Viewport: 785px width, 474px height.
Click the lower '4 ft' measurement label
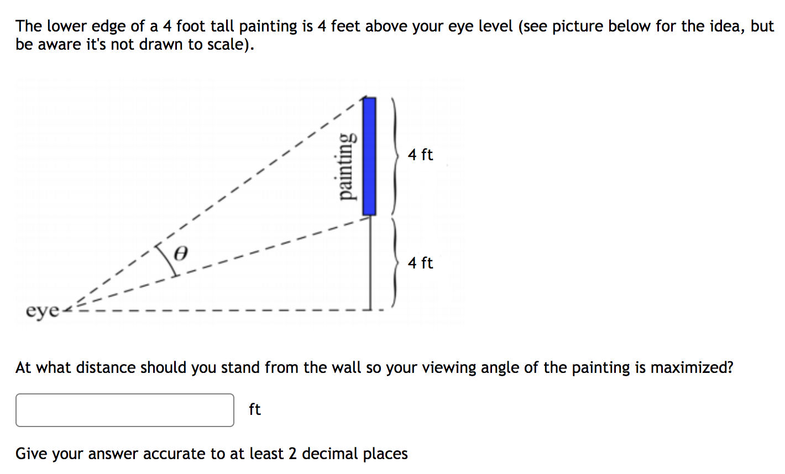420,264
